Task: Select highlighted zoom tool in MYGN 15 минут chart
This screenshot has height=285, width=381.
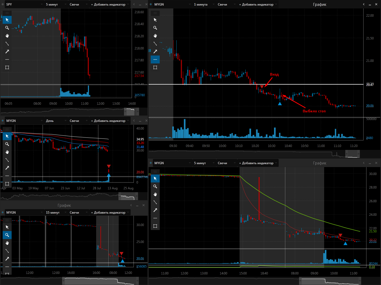Action: 7,235
